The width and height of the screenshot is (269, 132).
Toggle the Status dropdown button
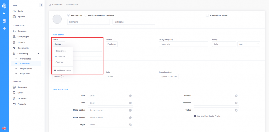click(x=59, y=44)
